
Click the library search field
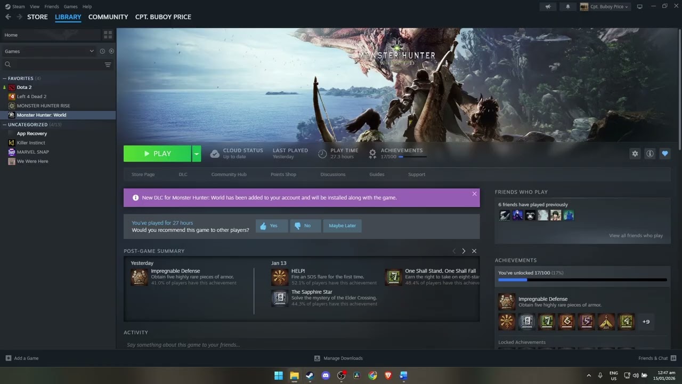[x=52, y=65]
